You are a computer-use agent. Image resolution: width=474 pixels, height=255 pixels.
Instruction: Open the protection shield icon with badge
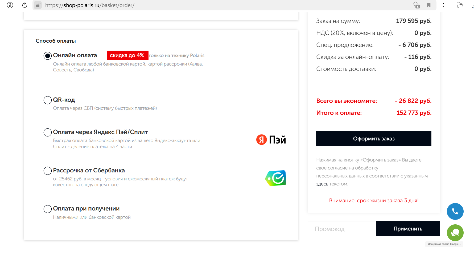416,5
